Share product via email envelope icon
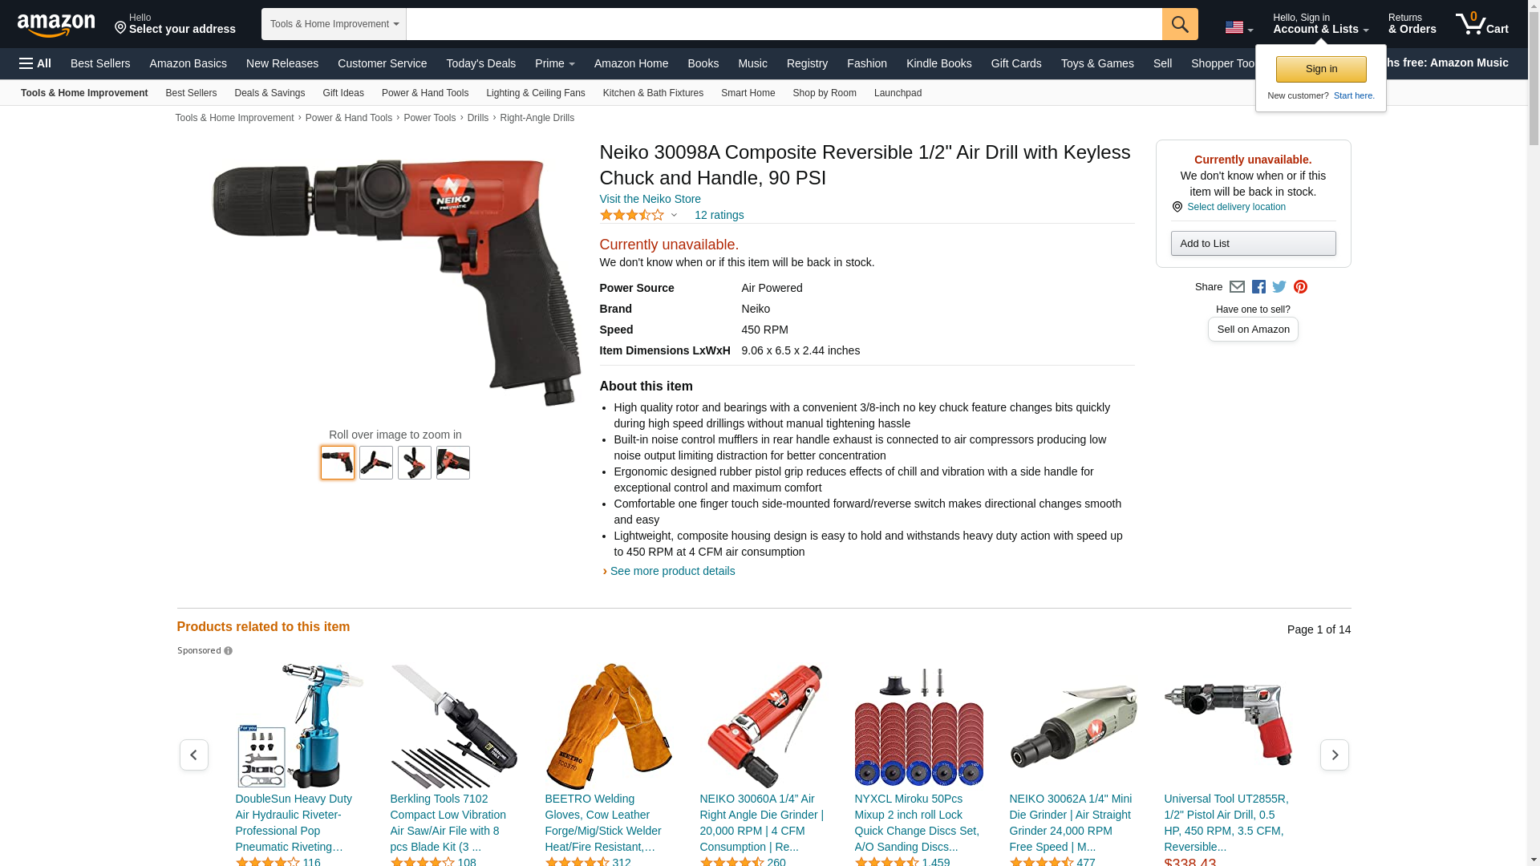The image size is (1540, 866). 1237,287
